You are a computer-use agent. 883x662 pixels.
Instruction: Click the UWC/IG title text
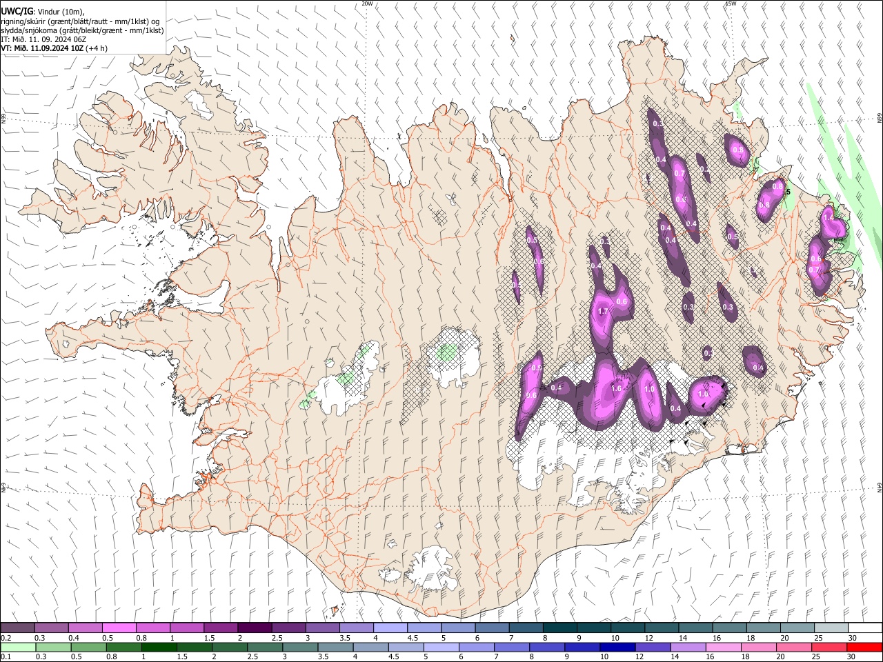17,12
